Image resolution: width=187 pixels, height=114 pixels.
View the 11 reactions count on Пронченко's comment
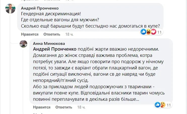pos(160,32)
